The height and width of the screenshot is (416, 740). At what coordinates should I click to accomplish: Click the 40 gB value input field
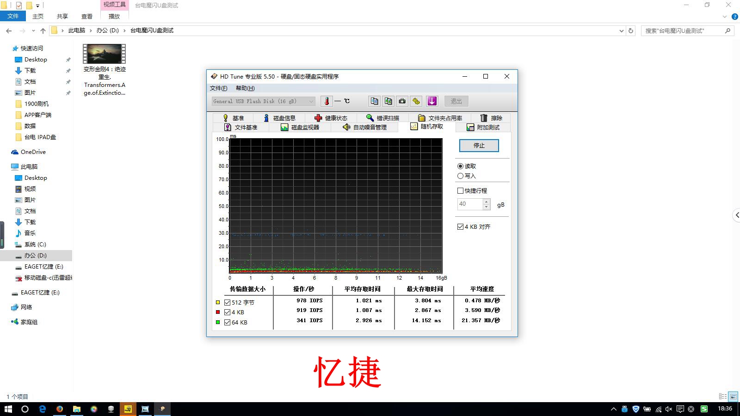(470, 204)
